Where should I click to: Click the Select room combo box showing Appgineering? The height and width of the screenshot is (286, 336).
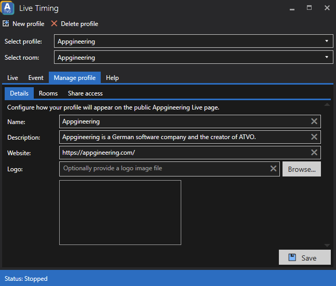point(194,57)
